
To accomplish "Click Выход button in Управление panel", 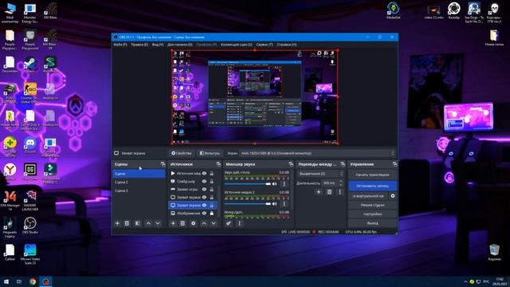I will (x=372, y=223).
